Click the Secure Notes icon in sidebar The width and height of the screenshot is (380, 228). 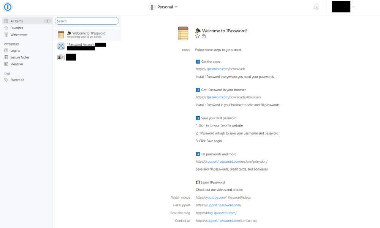pos(6,57)
